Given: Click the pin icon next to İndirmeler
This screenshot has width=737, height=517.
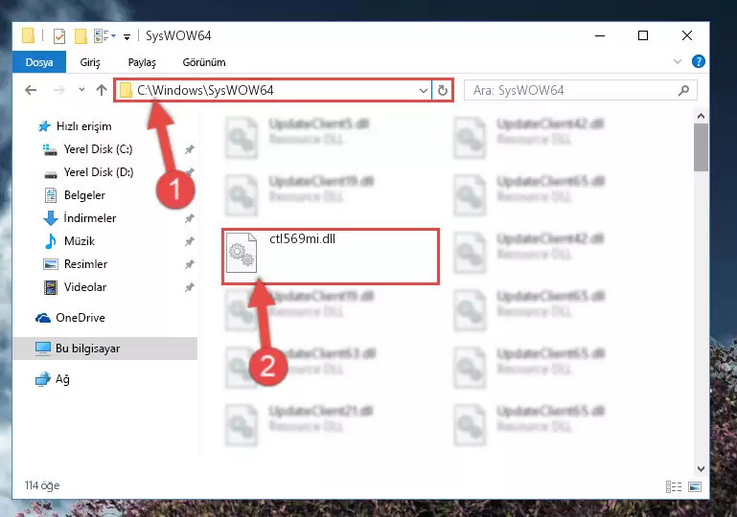Looking at the screenshot, I should pos(190,218).
